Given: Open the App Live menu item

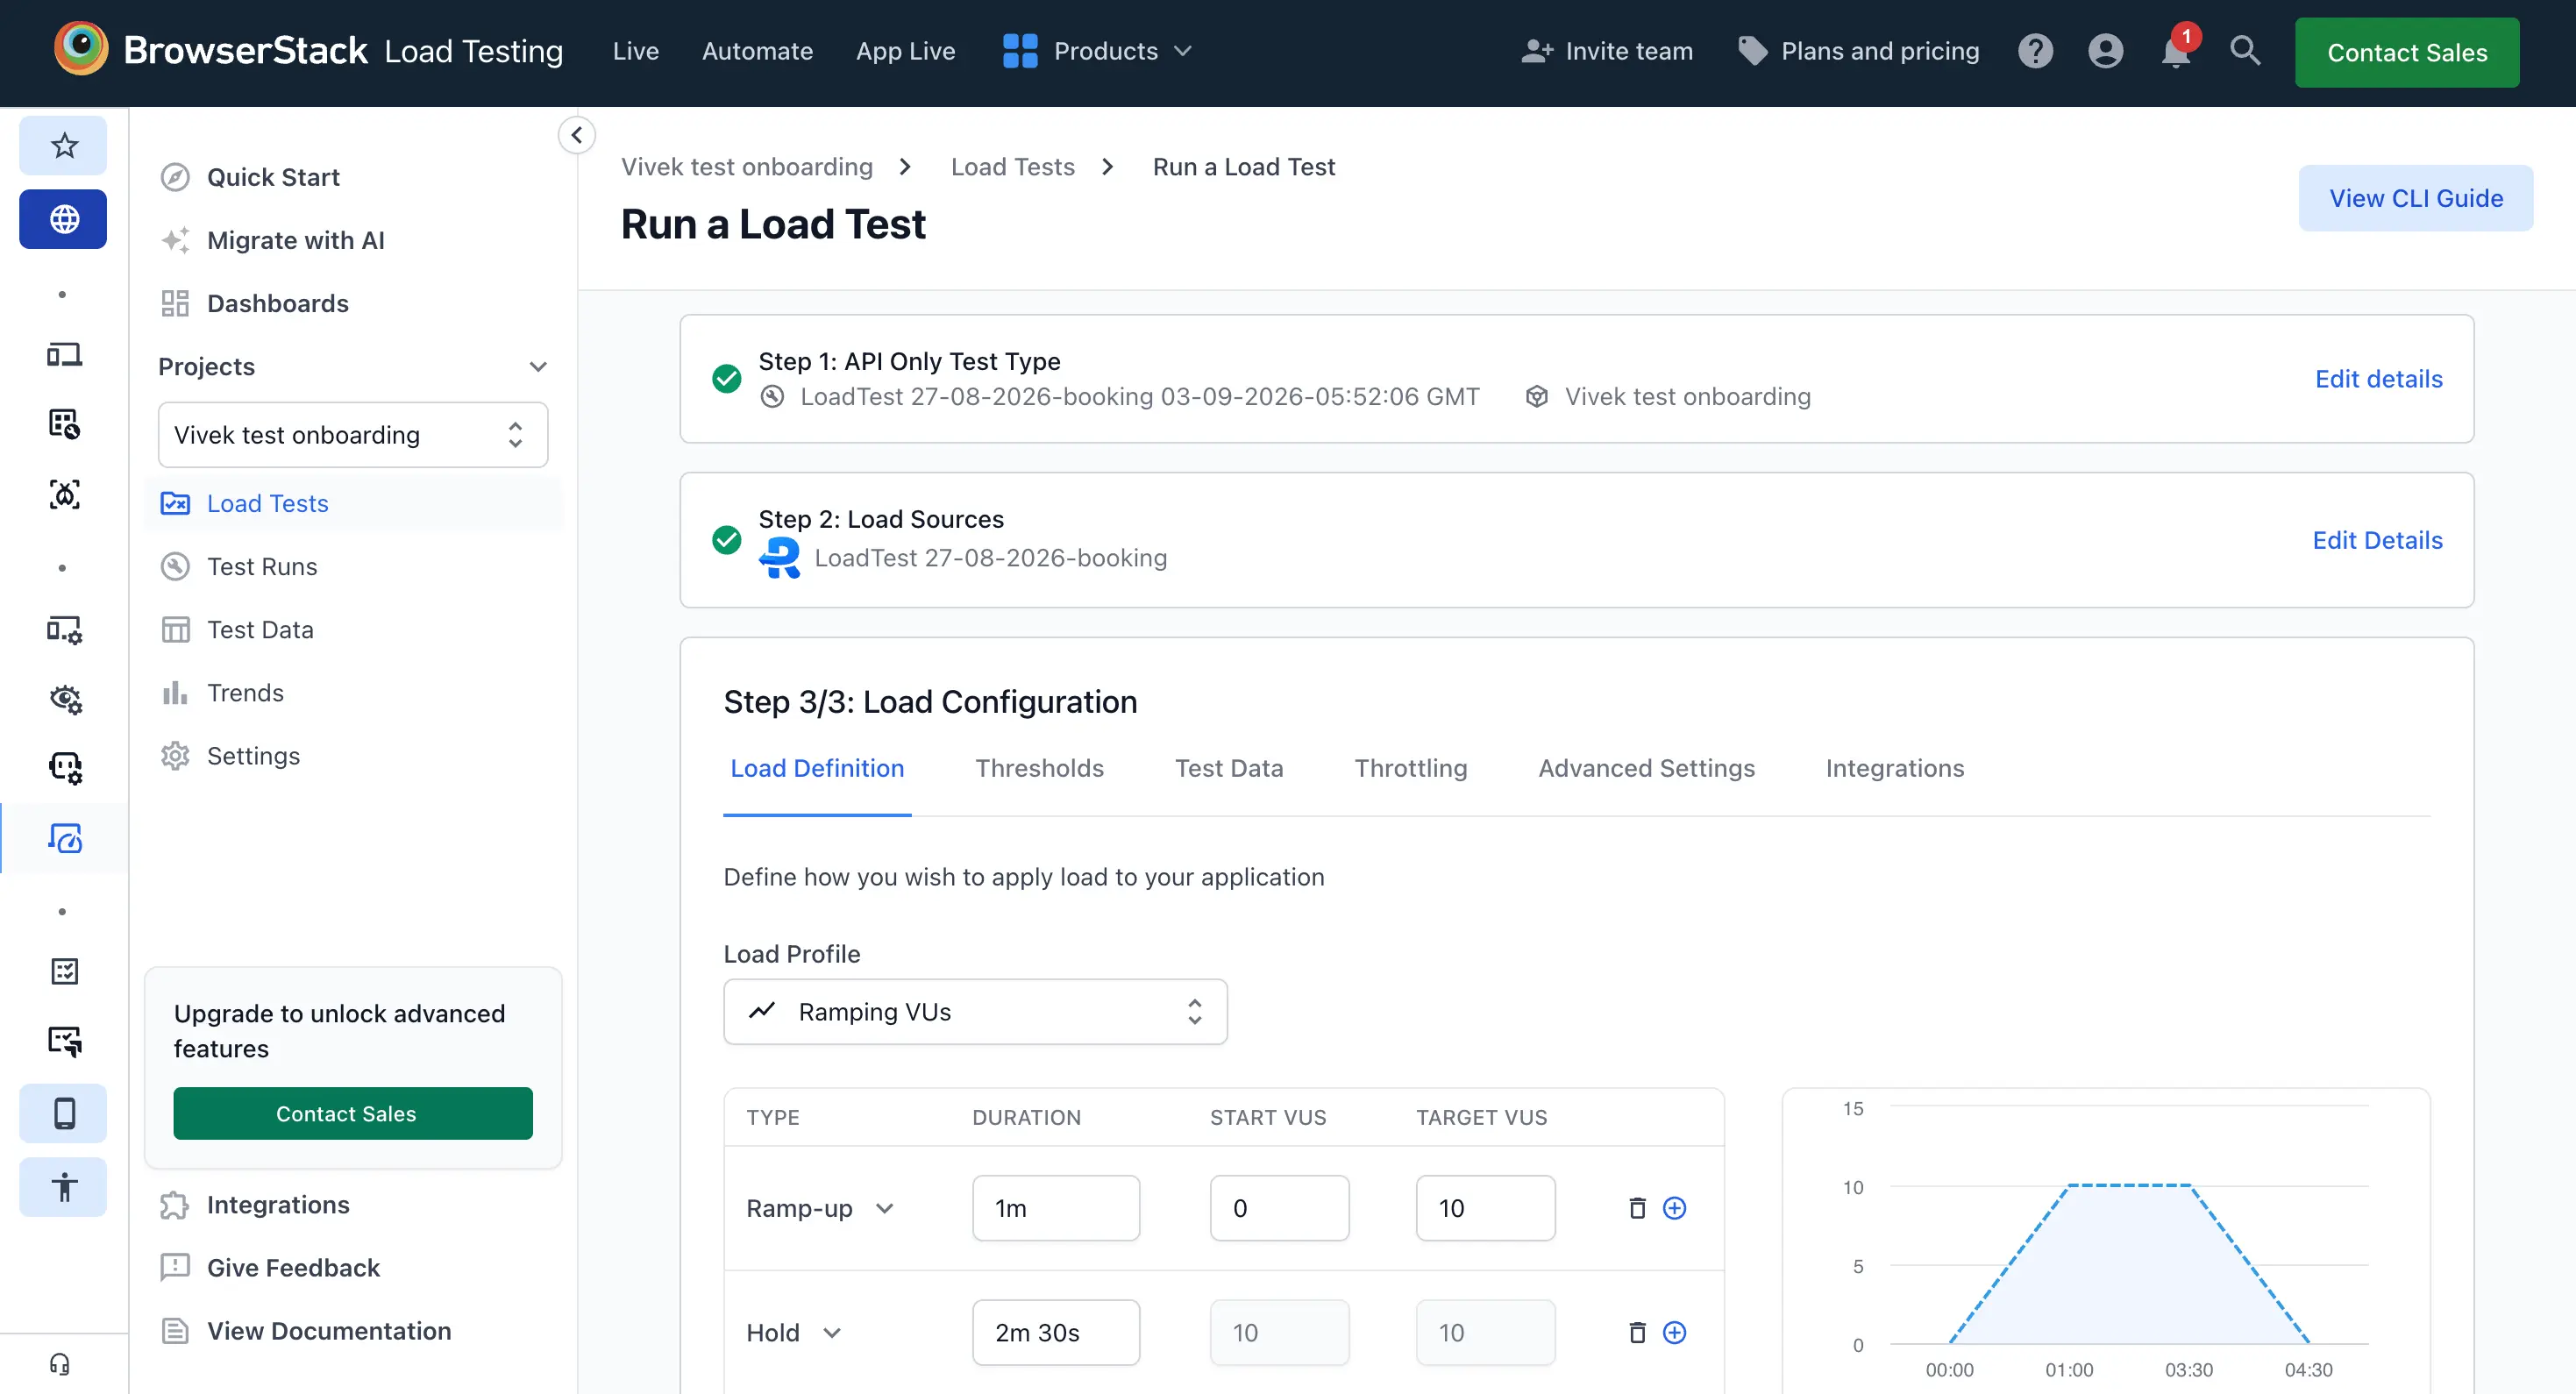Looking at the screenshot, I should 905,51.
